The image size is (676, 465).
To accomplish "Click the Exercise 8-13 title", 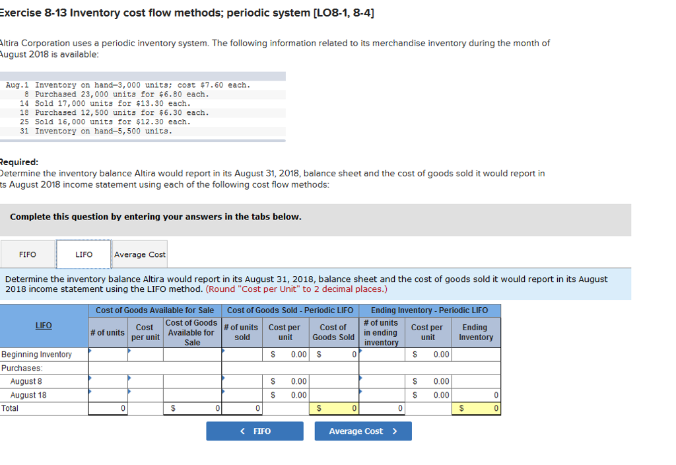I will click(x=187, y=13).
